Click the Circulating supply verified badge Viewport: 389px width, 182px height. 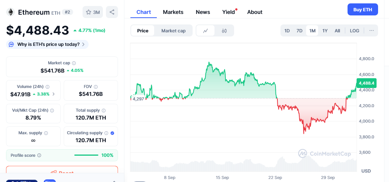tap(112, 133)
